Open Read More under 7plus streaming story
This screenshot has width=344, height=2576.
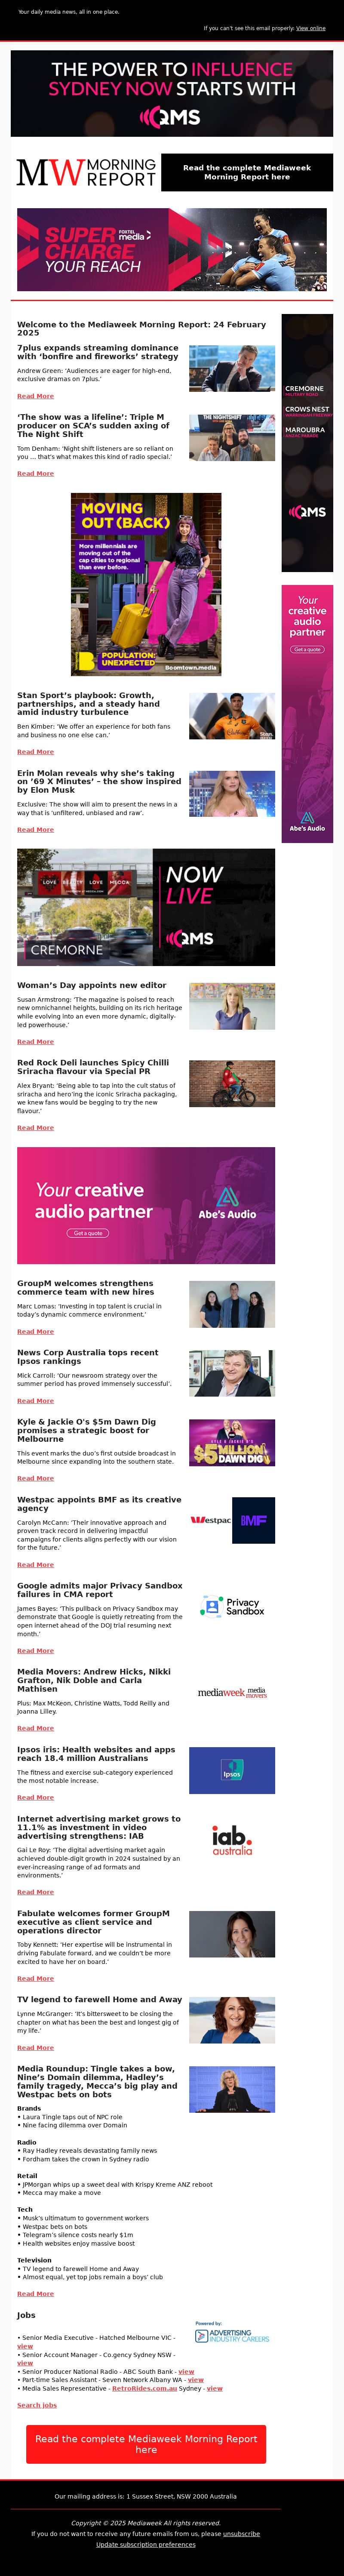35,396
